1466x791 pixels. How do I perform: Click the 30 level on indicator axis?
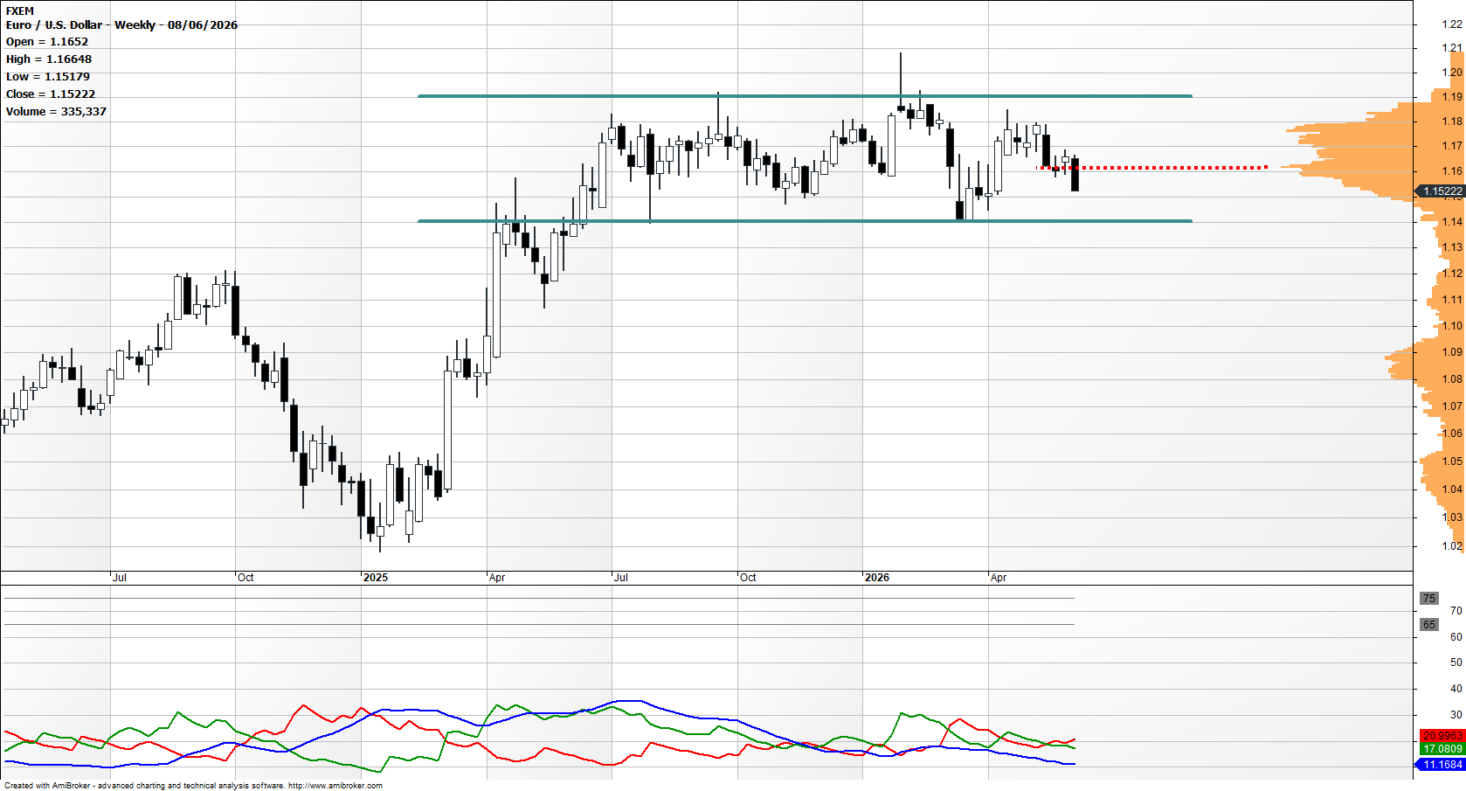coord(1456,715)
